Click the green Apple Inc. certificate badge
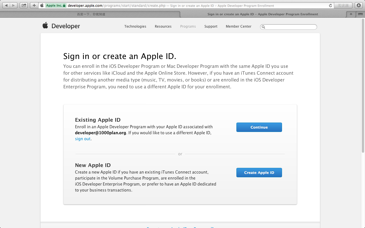365x228 pixels. (x=56, y=5)
